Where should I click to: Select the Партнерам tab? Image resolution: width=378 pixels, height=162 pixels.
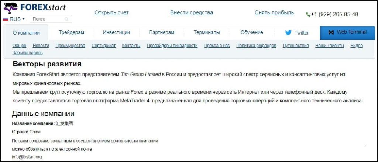(162, 32)
